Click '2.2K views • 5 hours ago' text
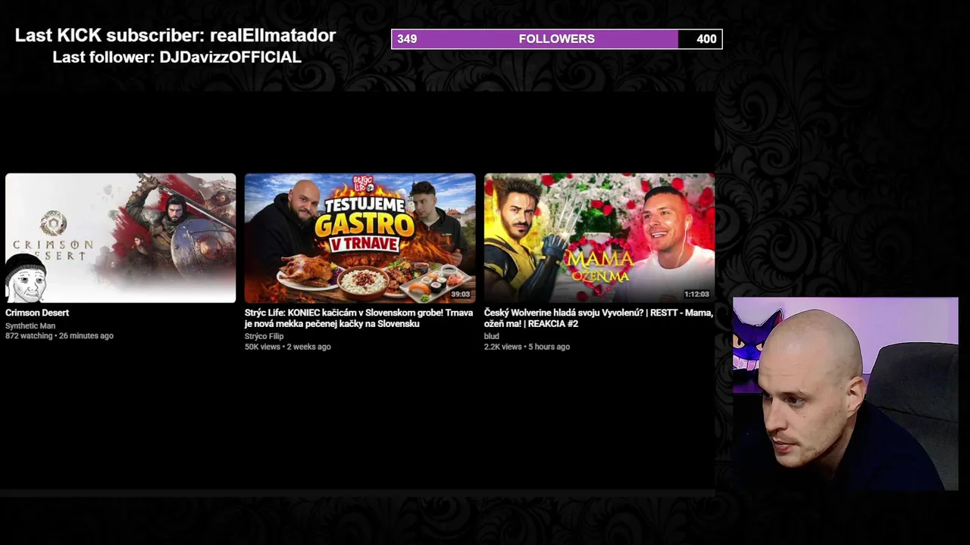The image size is (970, 545). (527, 347)
